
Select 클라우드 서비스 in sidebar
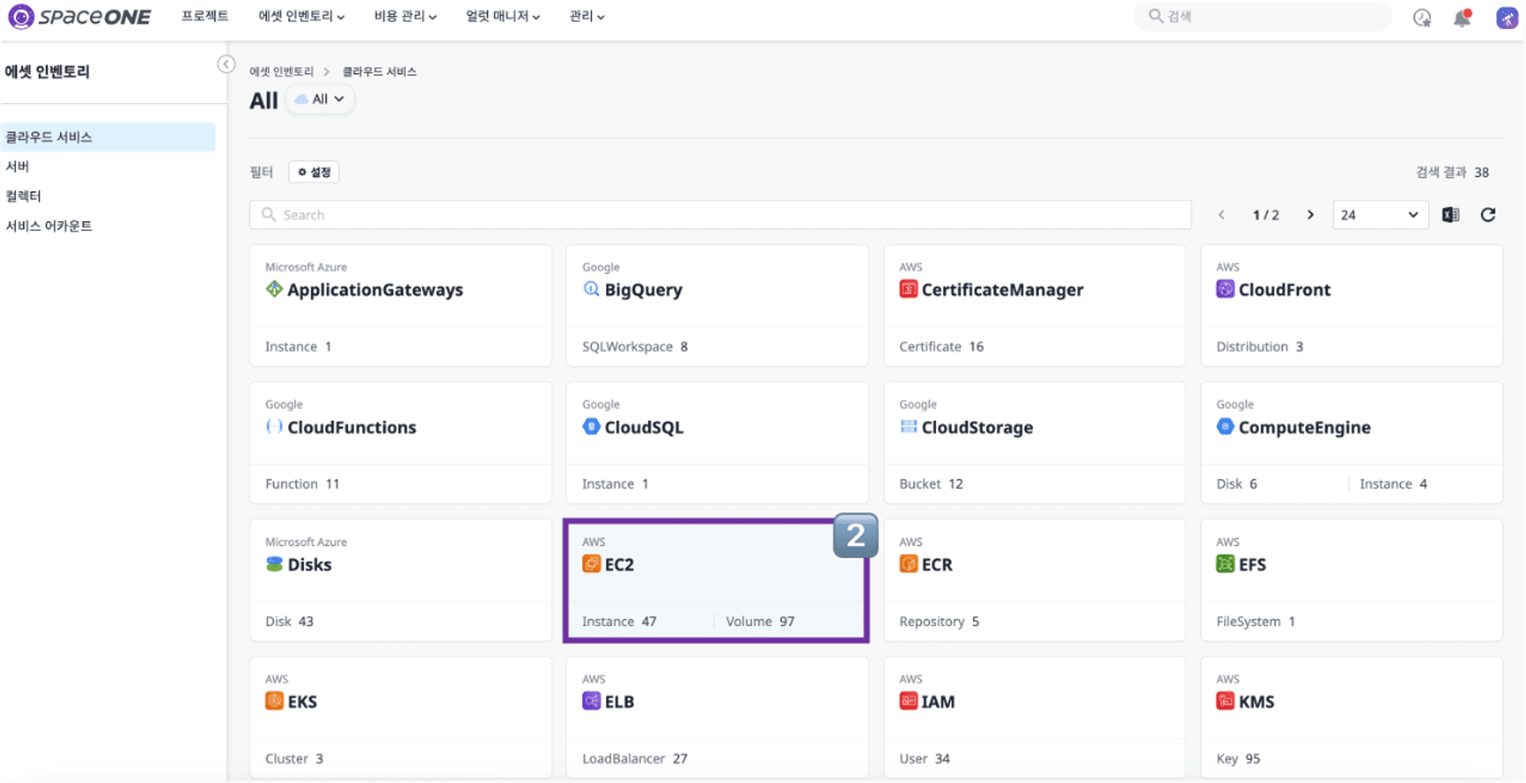coord(108,137)
